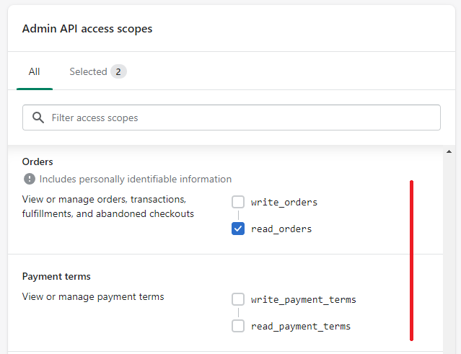Viewport: 461px width, 354px height.
Task: Tick the write_payment_terms checkbox
Action: [238, 299]
